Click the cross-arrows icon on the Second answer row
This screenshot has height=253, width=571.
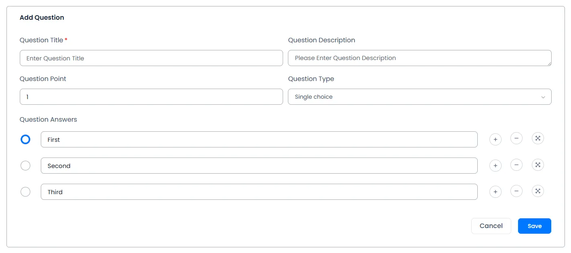pos(538,164)
